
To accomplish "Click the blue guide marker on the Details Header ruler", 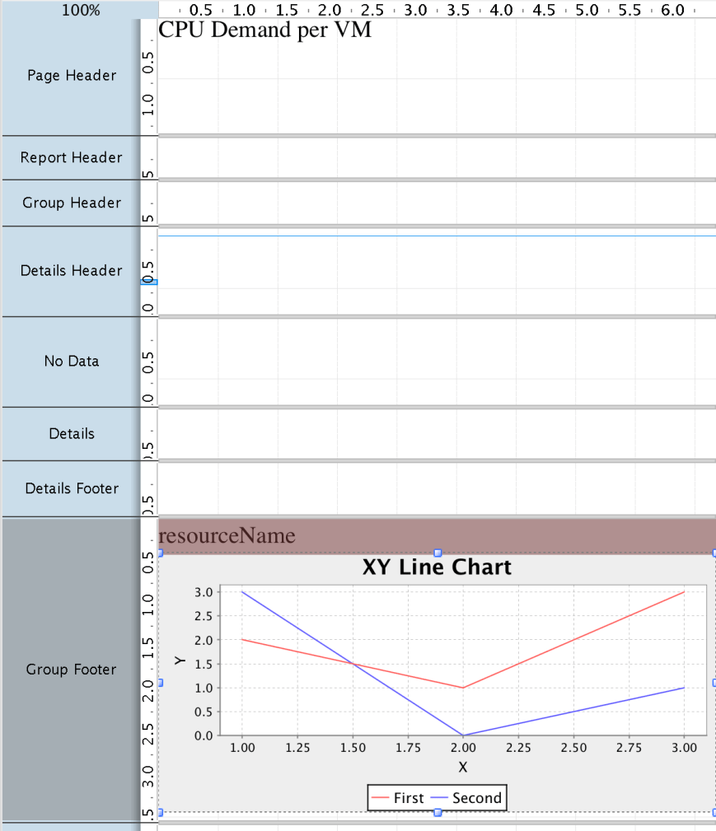I will [x=149, y=282].
